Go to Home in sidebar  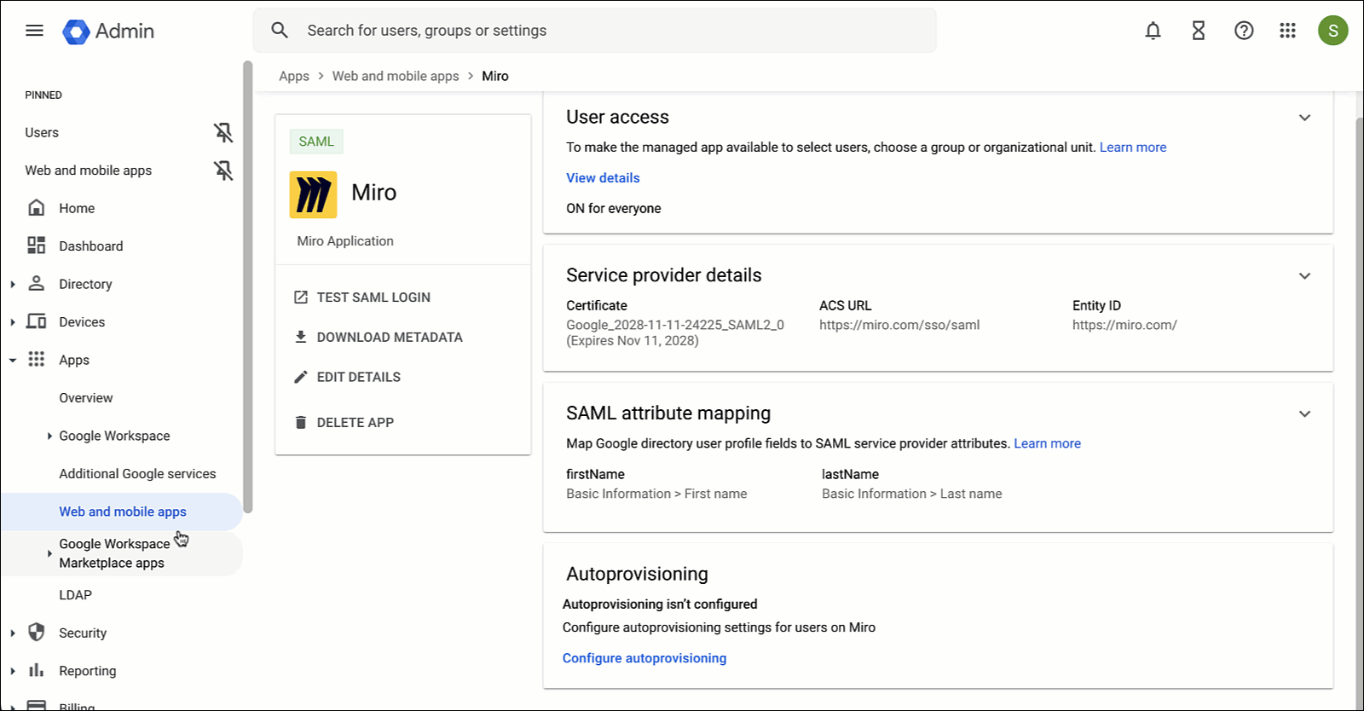pyautogui.click(x=77, y=208)
